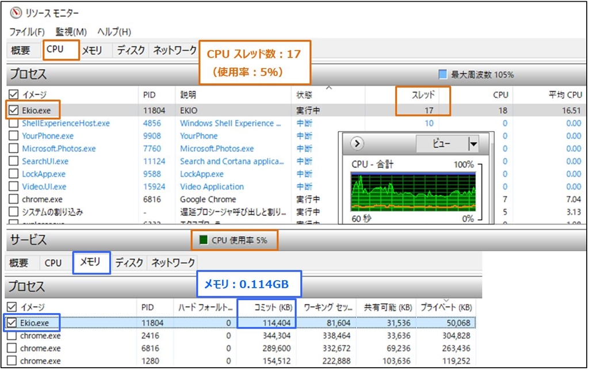This screenshot has width=589, height=370.
Task: Sort by the 状態 column header
Action: coord(327,95)
